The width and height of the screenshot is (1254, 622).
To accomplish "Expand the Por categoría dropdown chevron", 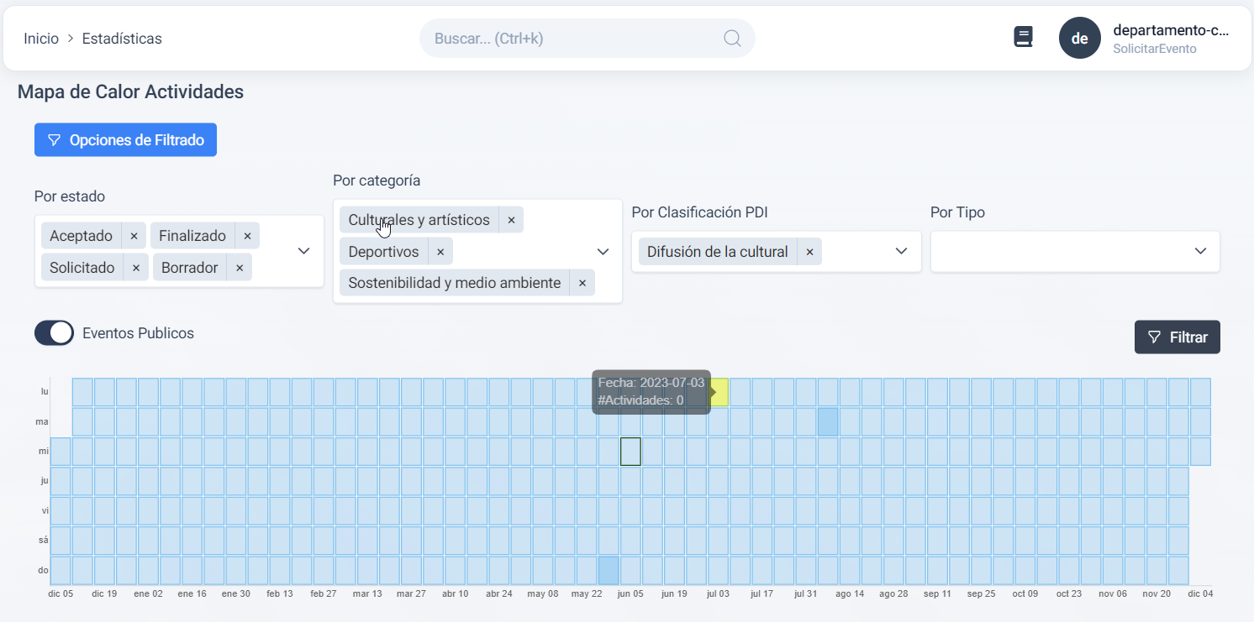I will (603, 252).
